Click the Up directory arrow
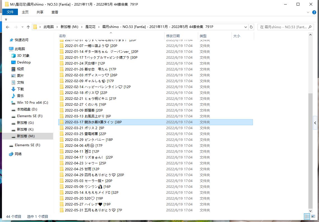319x222 pixels. (x=28, y=27)
